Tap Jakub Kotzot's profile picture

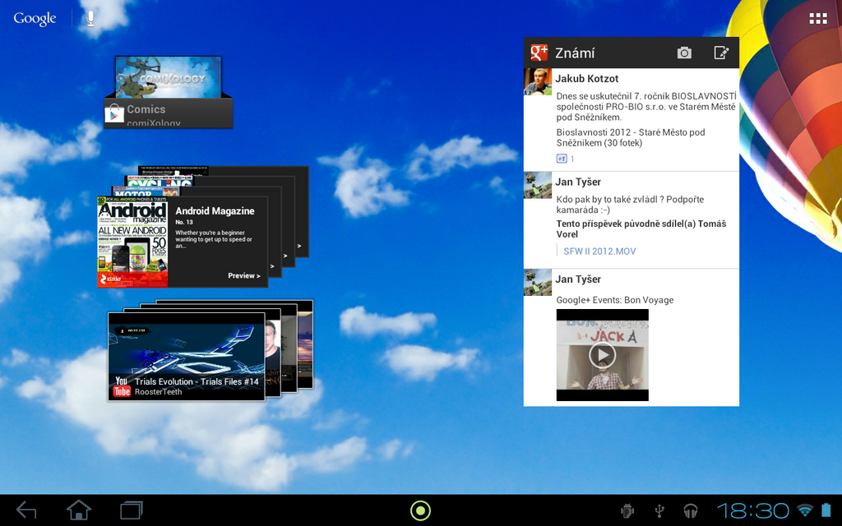point(537,81)
